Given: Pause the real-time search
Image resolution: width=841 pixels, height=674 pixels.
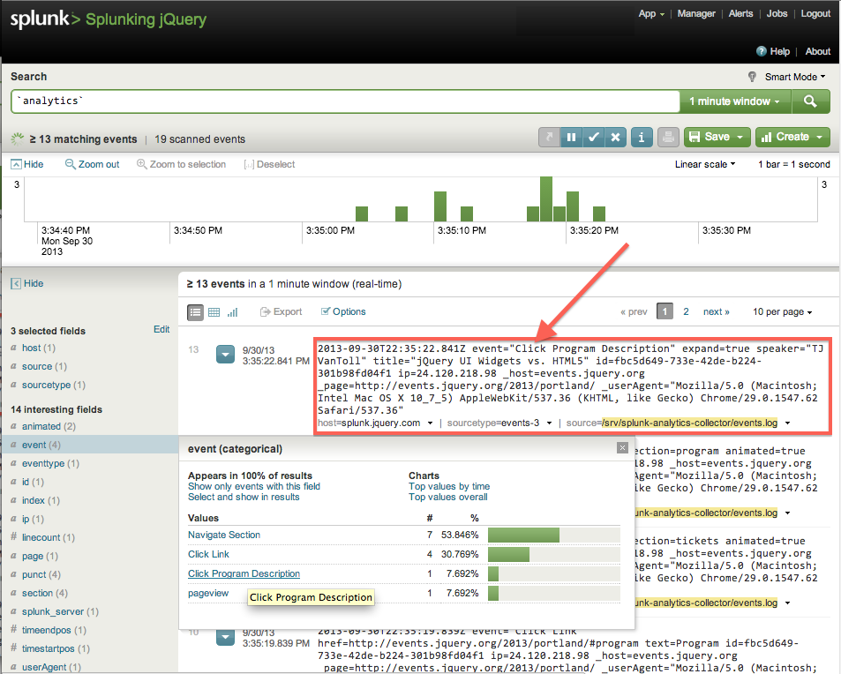Looking at the screenshot, I should [571, 138].
